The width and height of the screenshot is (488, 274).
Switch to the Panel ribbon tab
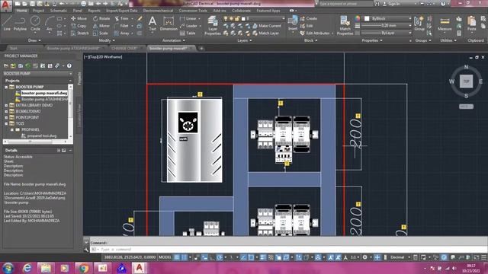click(78, 11)
